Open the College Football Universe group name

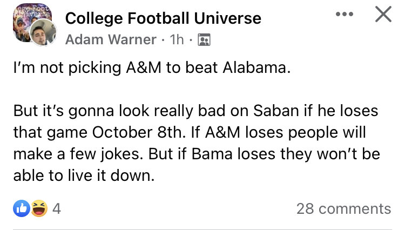coord(163,18)
